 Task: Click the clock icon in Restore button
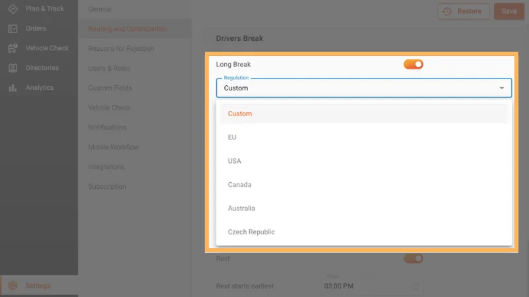click(x=448, y=11)
